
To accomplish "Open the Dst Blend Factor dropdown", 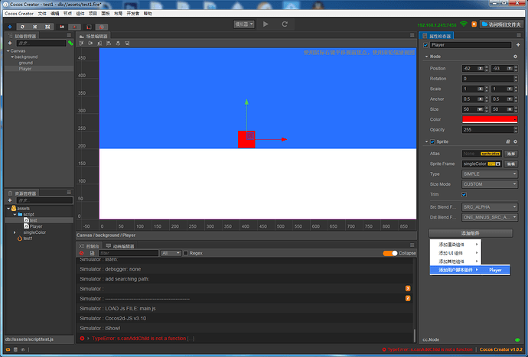I will 490,217.
